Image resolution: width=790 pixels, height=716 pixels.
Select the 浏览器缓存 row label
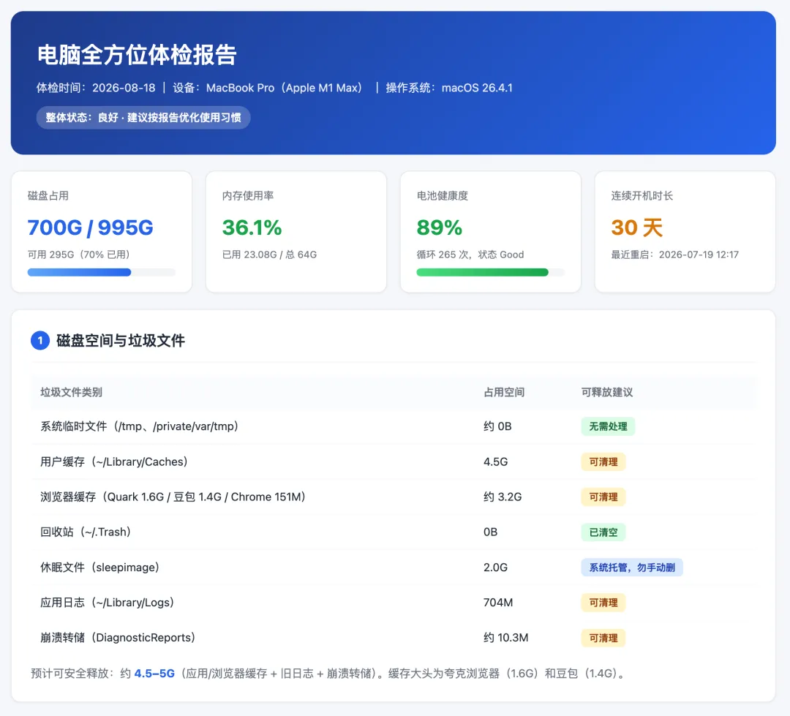click(173, 497)
